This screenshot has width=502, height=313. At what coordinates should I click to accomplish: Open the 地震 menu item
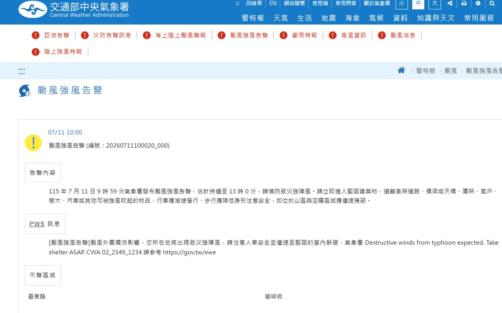point(329,18)
